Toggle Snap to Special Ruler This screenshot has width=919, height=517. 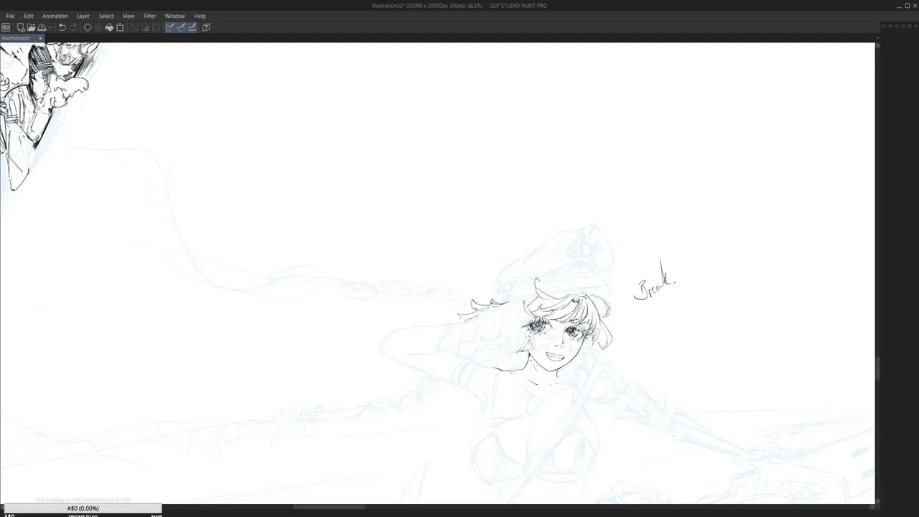(181, 27)
